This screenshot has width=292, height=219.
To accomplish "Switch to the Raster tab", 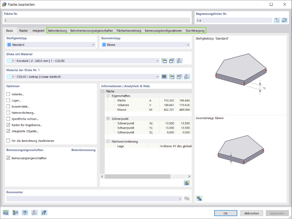I will 23,30.
